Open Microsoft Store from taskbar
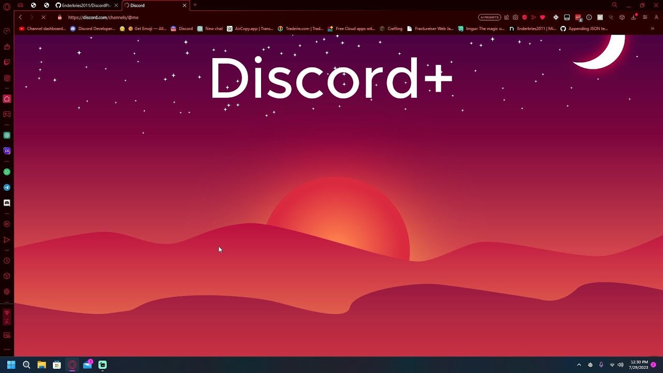Viewport: 663px width, 373px height. coord(57,365)
